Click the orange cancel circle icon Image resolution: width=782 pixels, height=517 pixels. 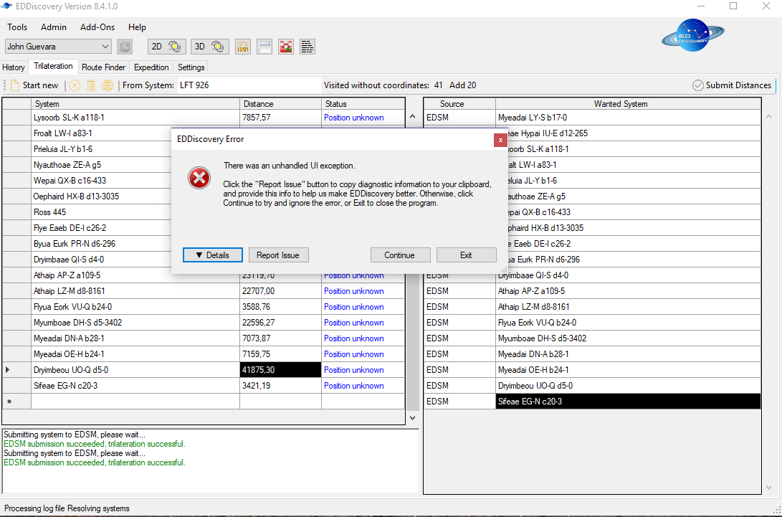(x=74, y=85)
